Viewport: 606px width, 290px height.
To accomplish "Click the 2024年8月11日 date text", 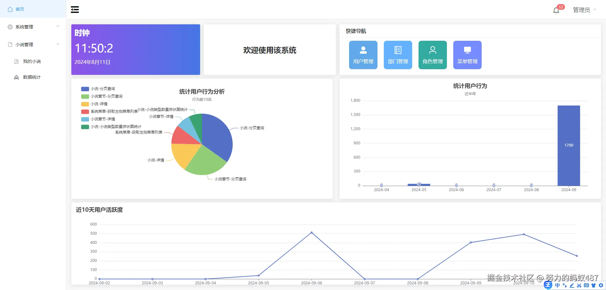I will tap(92, 62).
